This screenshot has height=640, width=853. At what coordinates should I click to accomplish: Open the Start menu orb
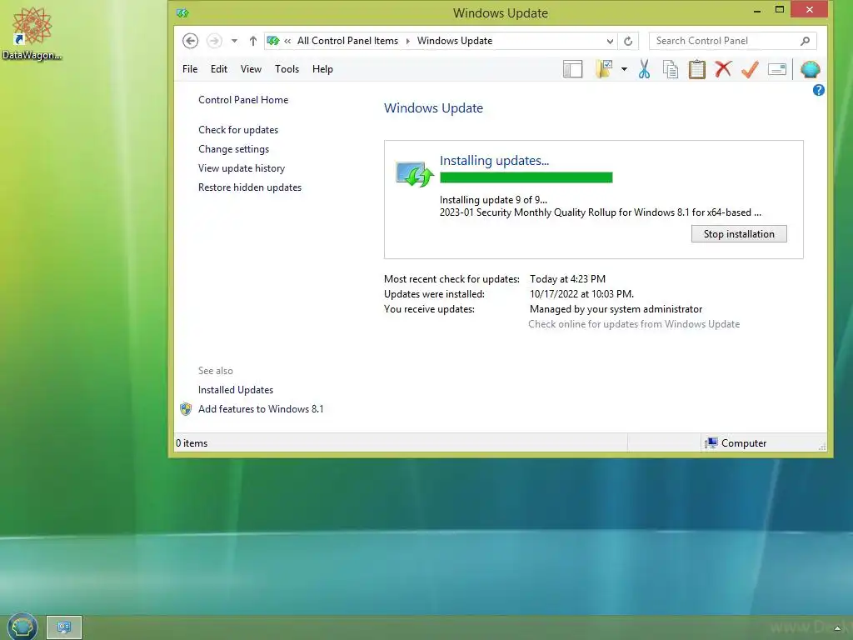tap(22, 627)
